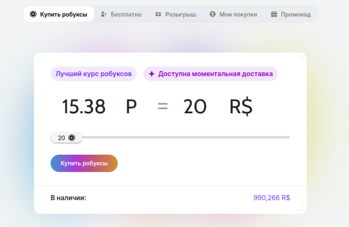The height and width of the screenshot is (227, 349).
Task: Switch to the Бесплатно tab
Action: point(121,14)
